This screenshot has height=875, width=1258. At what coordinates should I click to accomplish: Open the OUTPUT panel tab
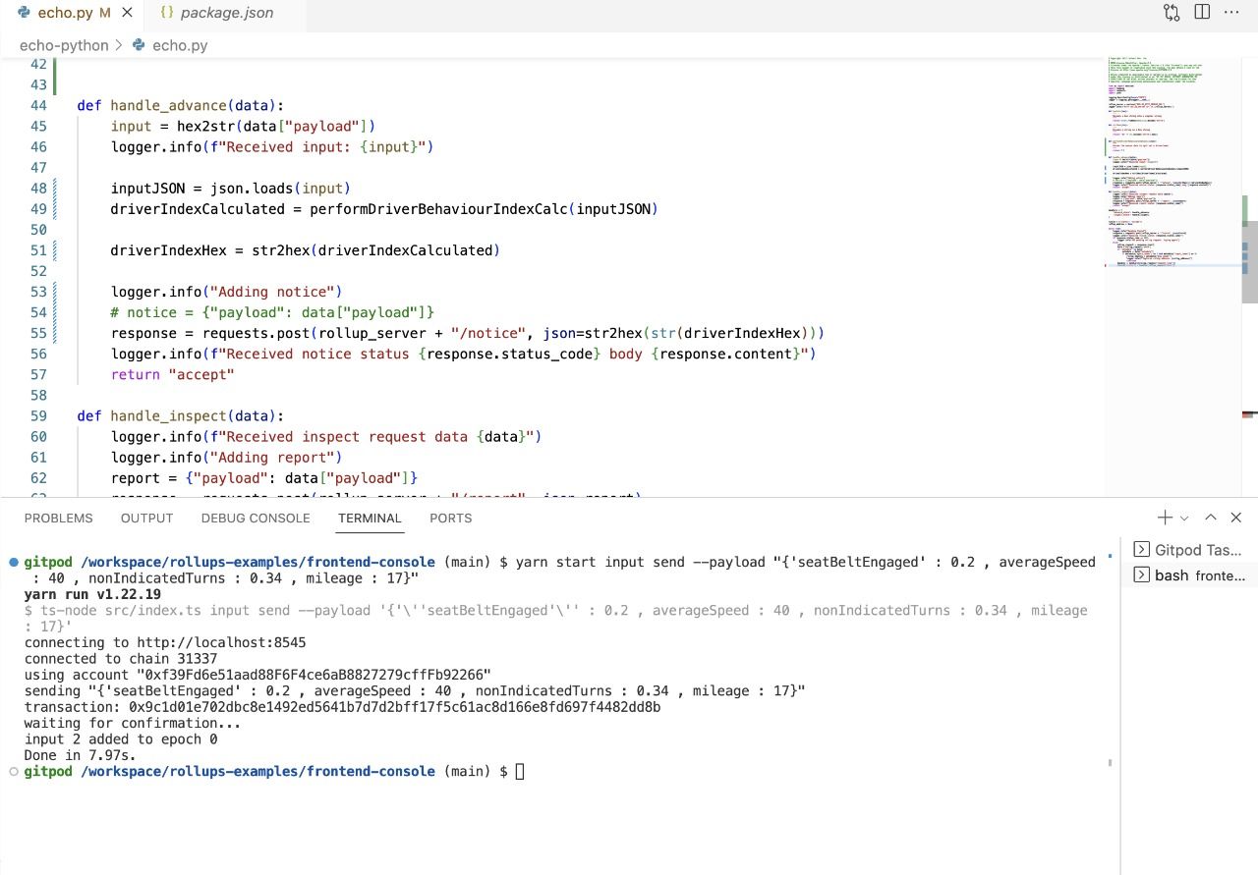(x=146, y=518)
